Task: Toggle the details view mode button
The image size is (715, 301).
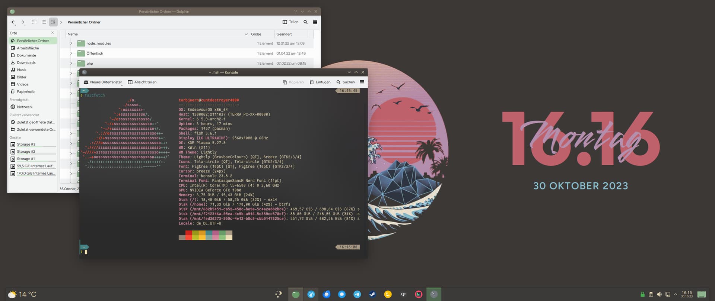Action: coord(53,22)
